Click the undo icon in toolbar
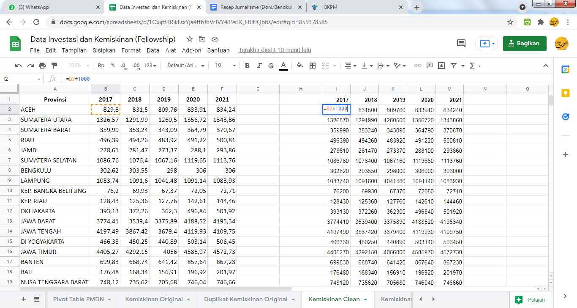577x308 pixels. pyautogui.click(x=18, y=66)
